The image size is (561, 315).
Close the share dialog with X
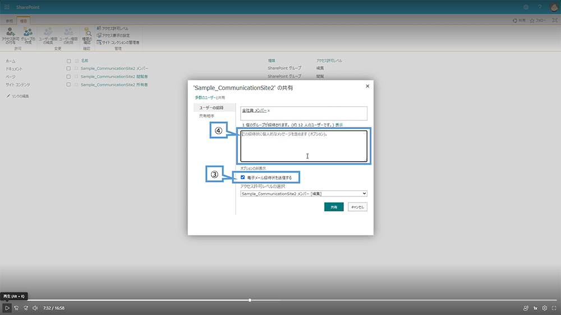pyautogui.click(x=367, y=86)
